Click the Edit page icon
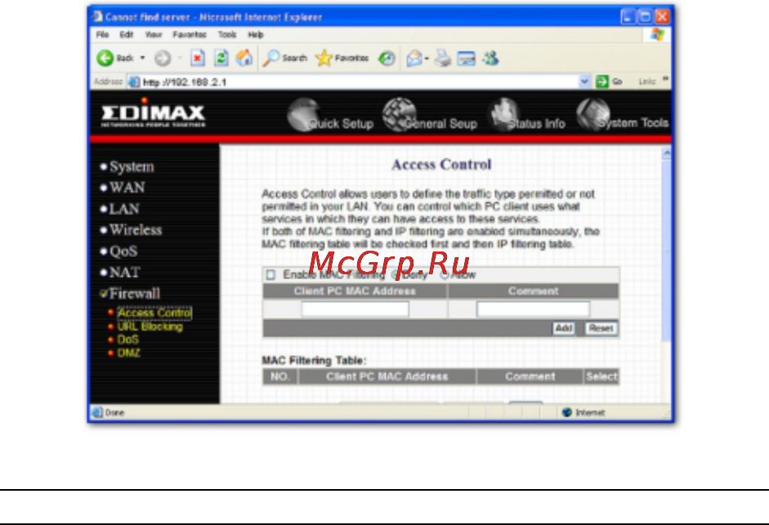 pos(466,59)
